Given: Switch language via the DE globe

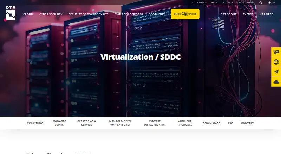Looking at the screenshot, I should (271, 3).
